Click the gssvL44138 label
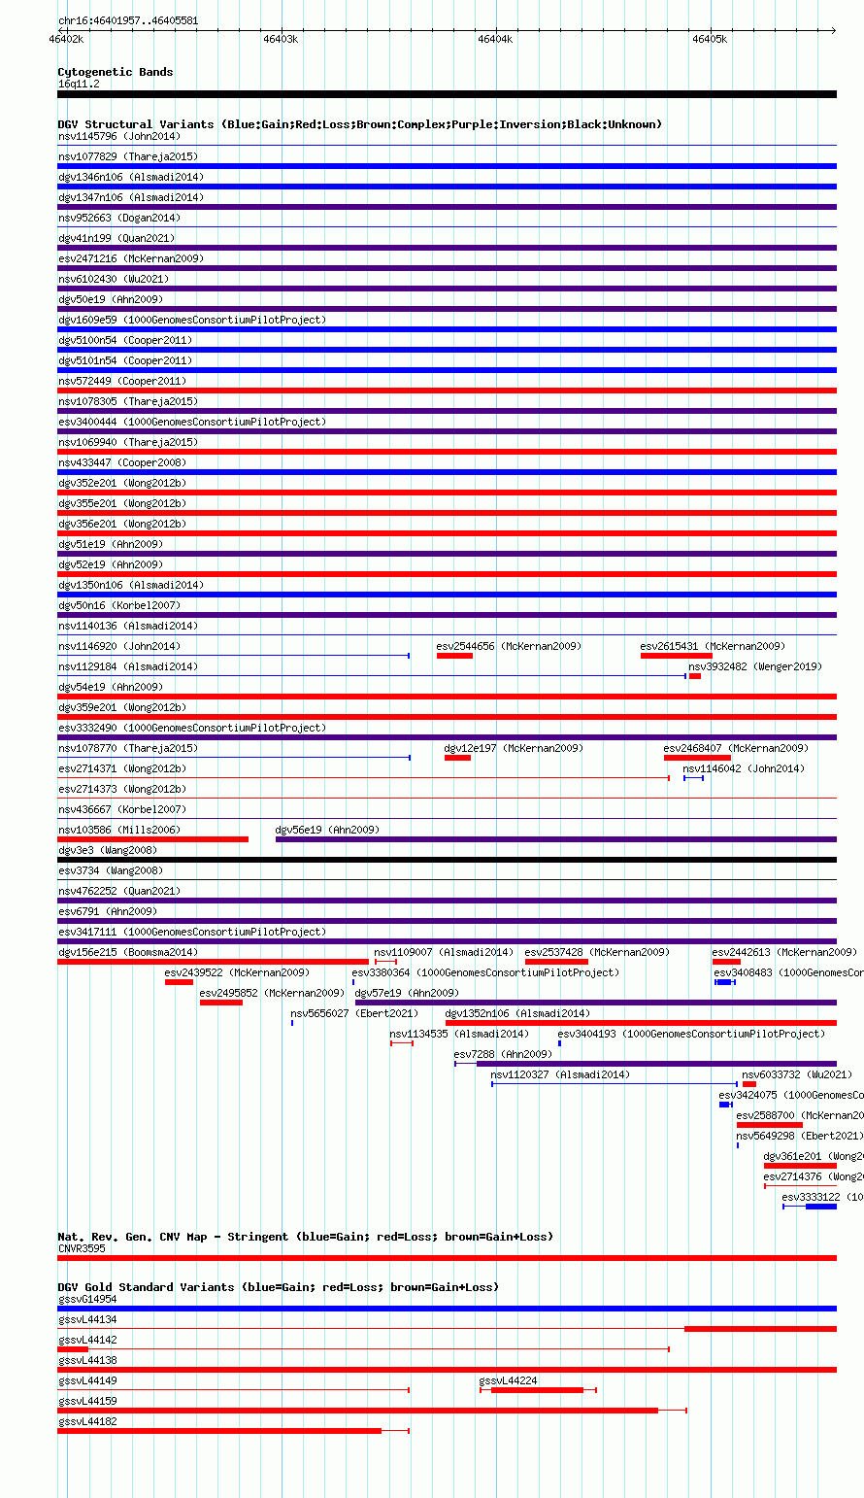The height and width of the screenshot is (1498, 864). 86,1360
